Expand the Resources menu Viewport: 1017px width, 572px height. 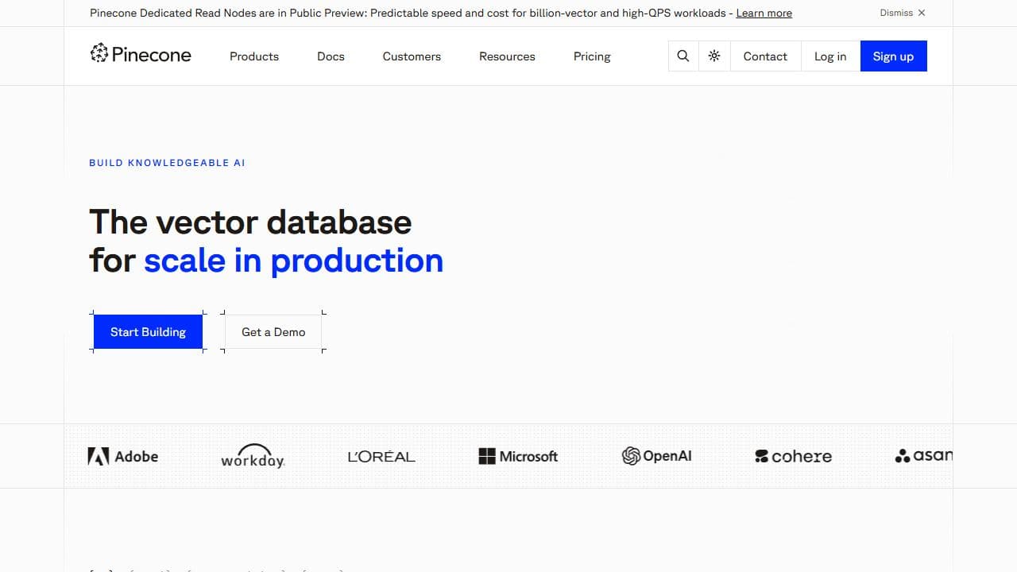click(x=507, y=56)
